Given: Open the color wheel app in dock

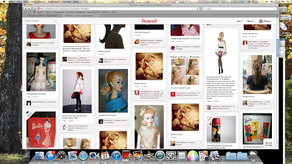Looking at the screenshot, I should tap(193, 156).
